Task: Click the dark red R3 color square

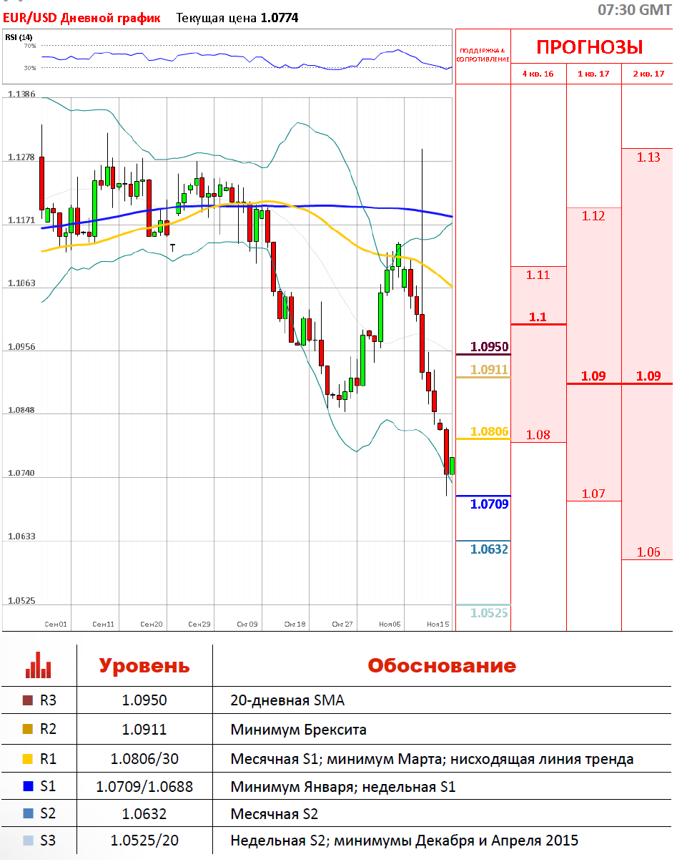Action: pos(28,700)
